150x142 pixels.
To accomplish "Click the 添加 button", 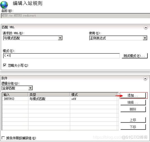I will (133, 95).
